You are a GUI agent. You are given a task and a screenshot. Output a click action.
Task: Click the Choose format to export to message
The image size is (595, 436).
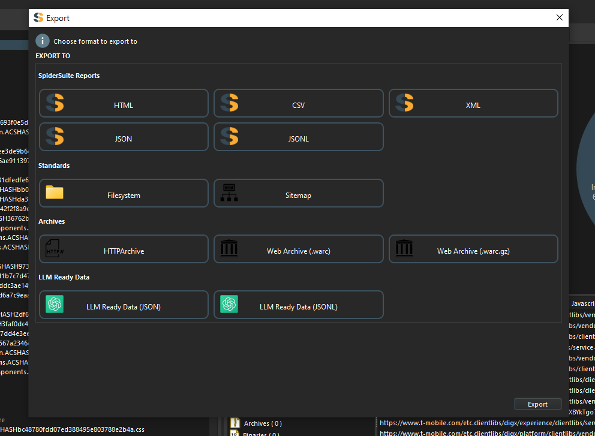click(95, 41)
